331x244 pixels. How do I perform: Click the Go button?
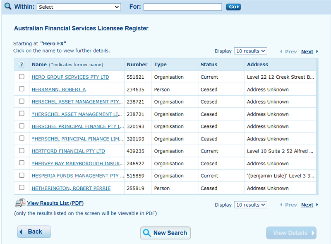[x=233, y=7]
